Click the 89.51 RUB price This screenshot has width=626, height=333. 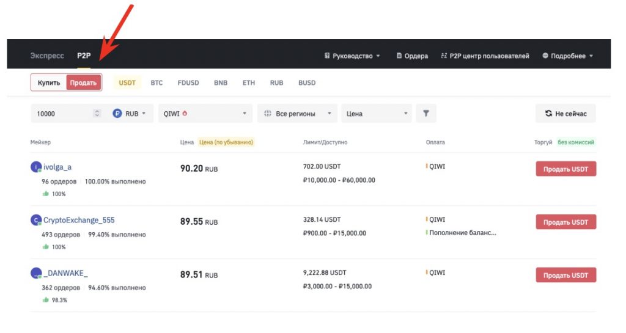[x=199, y=275]
